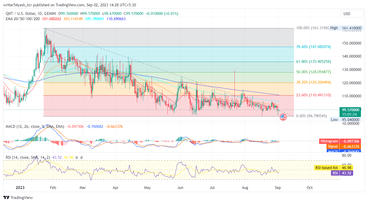Select the 100.00% Fibonacci level label
368x203 pixels.
pos(312,28)
